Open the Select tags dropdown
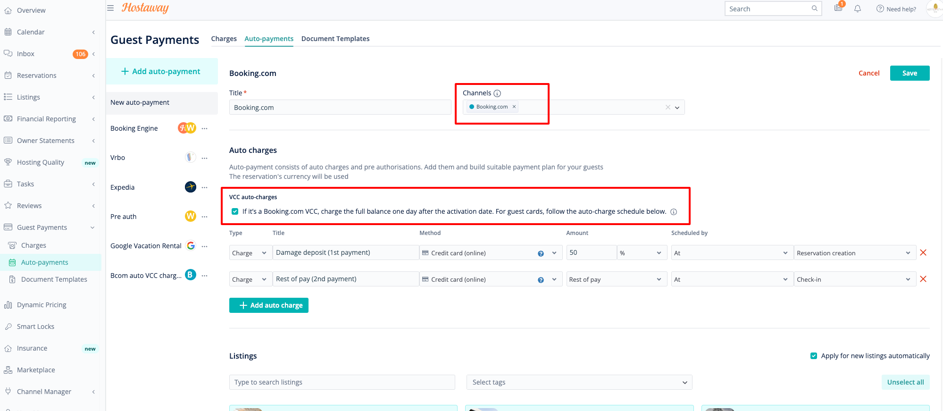The image size is (943, 411). [579, 382]
